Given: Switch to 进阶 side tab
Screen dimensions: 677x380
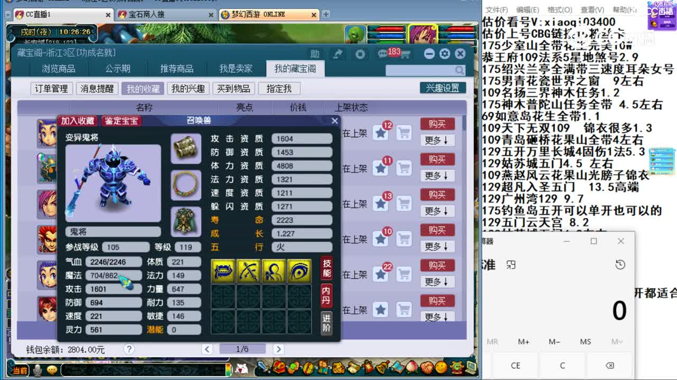Looking at the screenshot, I should [x=327, y=322].
